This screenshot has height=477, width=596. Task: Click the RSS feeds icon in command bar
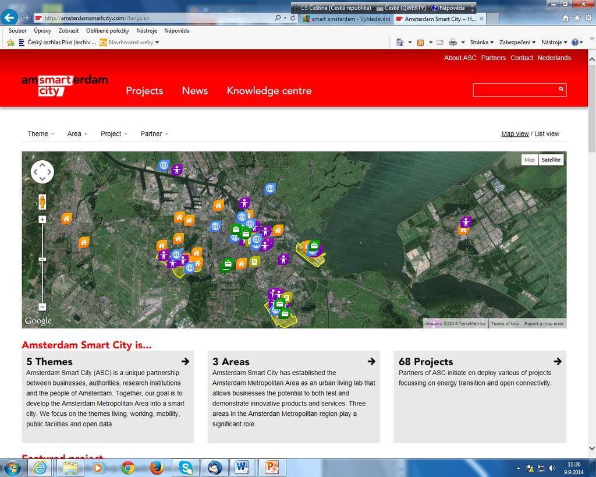[420, 43]
